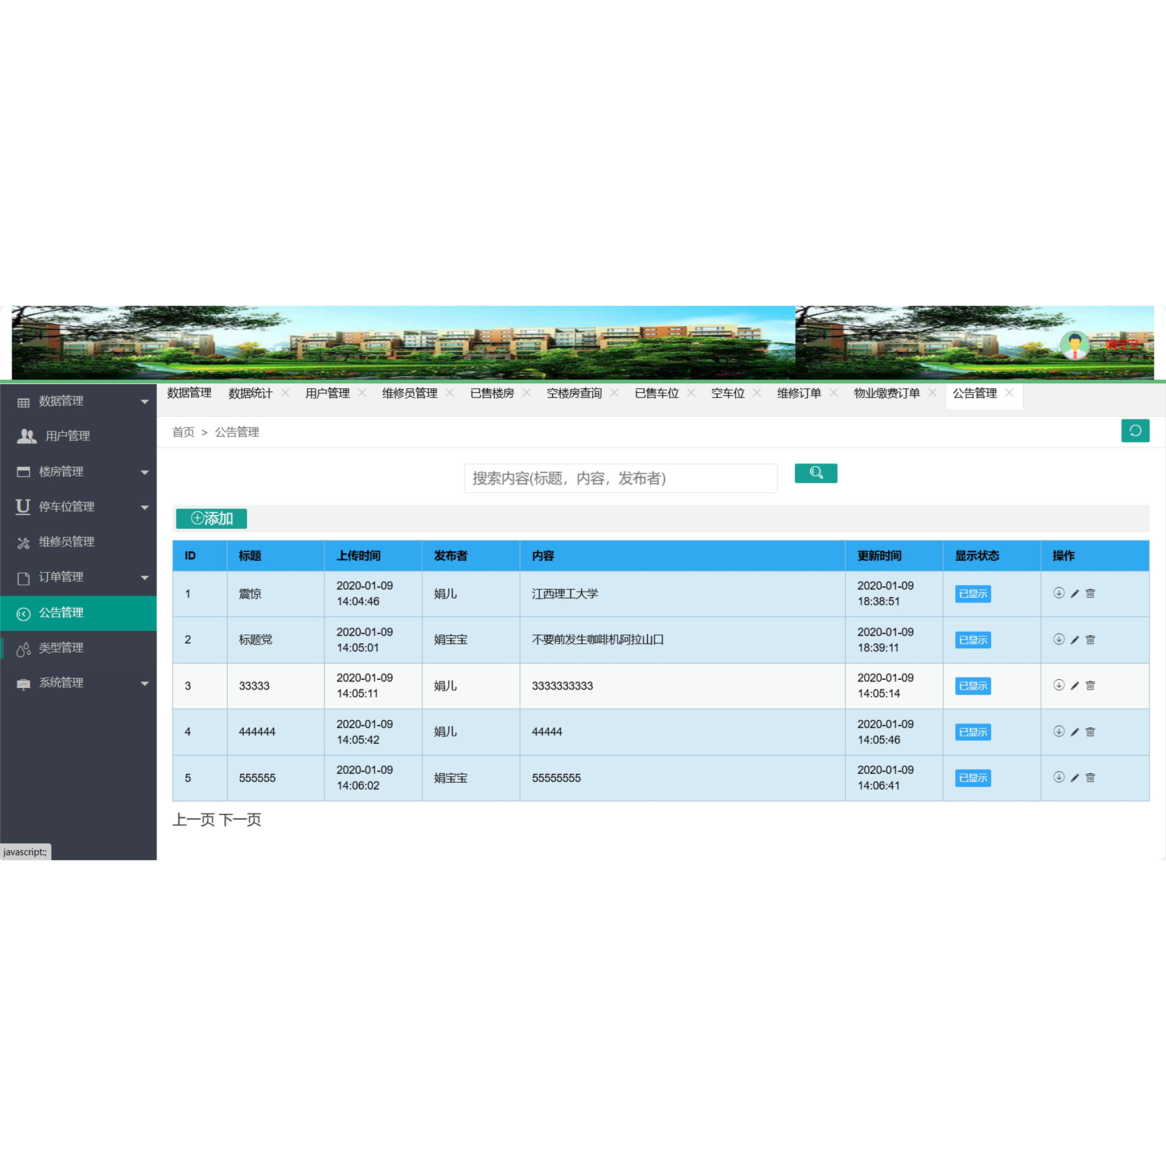Click the download-arrow icon in row 444444
Viewport: 1166px width, 1166px height.
(1058, 732)
